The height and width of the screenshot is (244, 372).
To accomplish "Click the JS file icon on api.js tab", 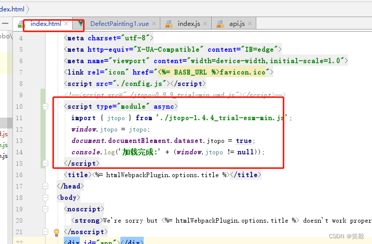I will coord(220,24).
